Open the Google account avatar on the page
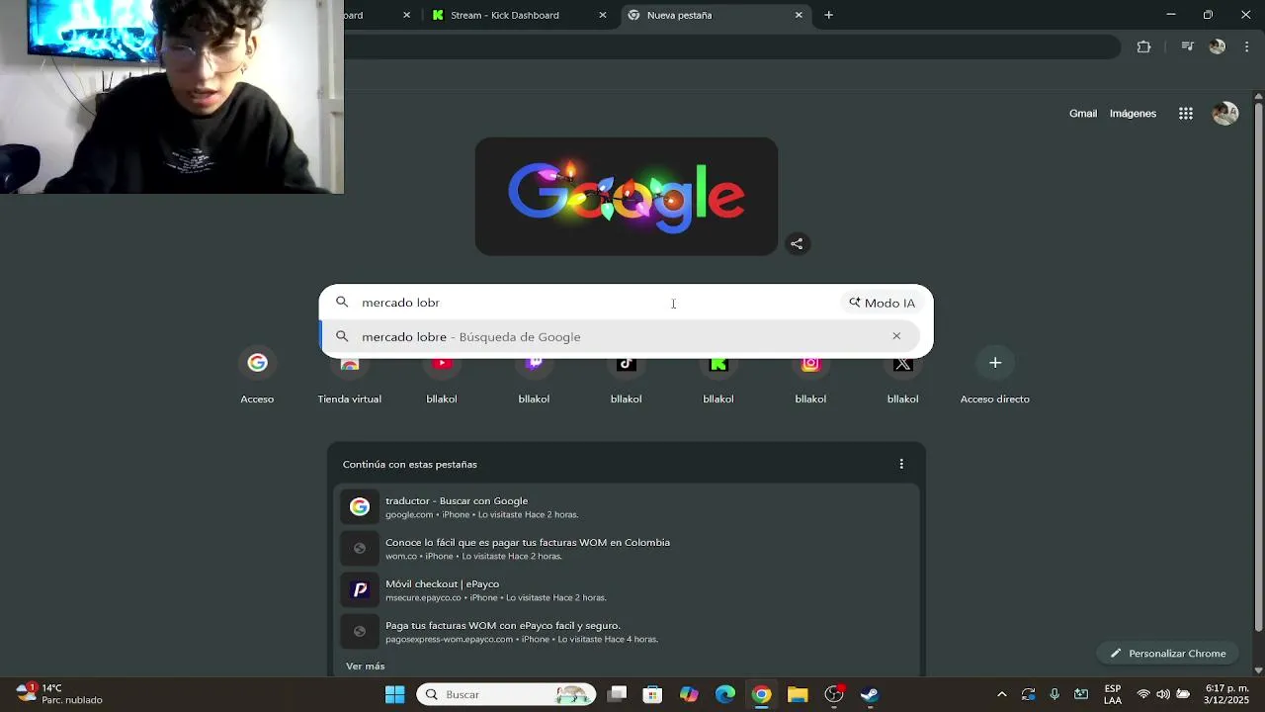The image size is (1265, 712). click(x=1225, y=114)
